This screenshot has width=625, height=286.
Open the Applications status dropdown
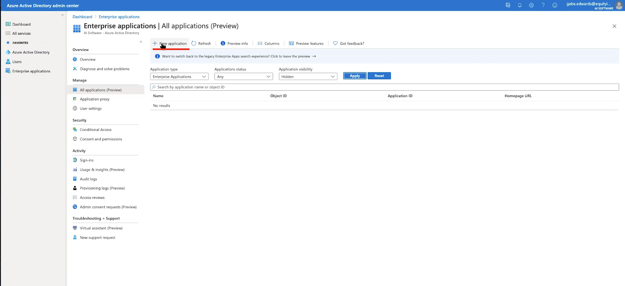[x=244, y=77]
